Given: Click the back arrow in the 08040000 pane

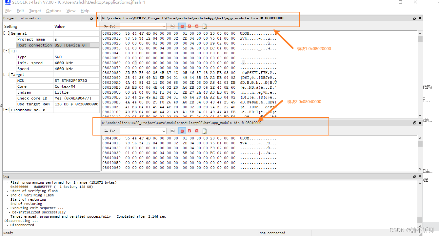Looking at the screenshot, I should (x=172, y=131).
